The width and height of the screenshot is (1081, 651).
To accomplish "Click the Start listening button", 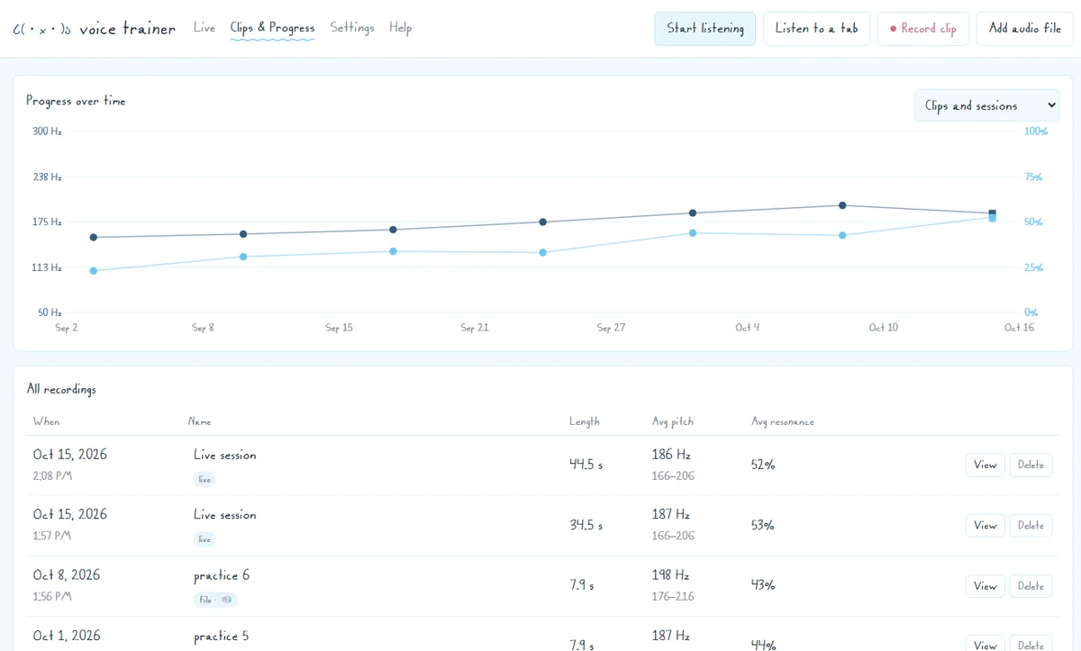I will pyautogui.click(x=705, y=29).
